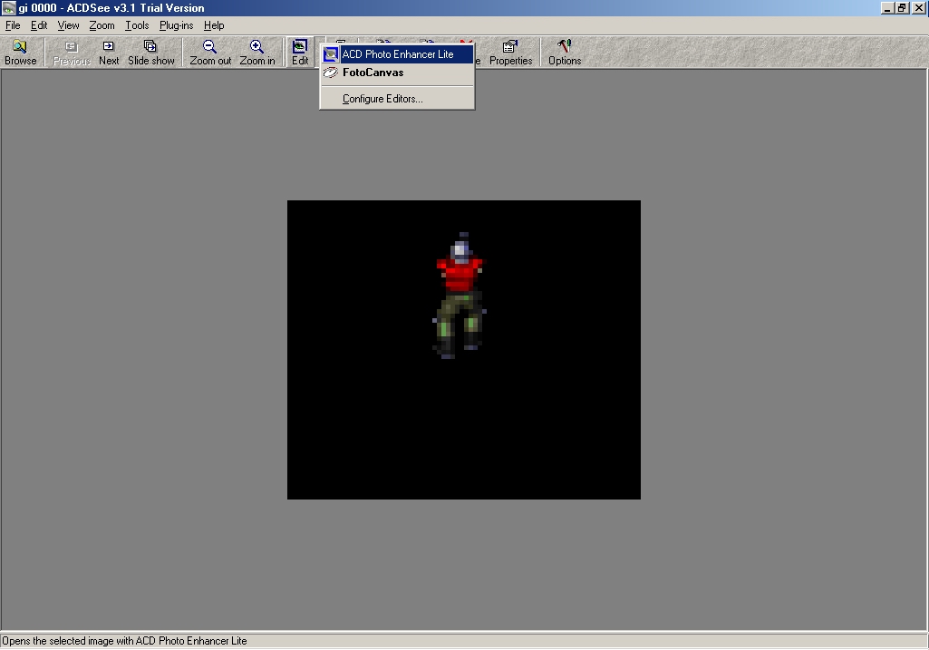Open the Edit menu in the menu bar
Viewport: 929px width, 650px height.
tap(39, 25)
